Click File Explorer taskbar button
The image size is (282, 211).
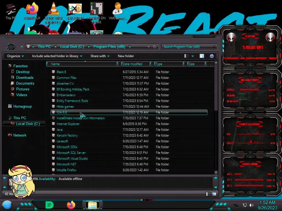click(93, 205)
